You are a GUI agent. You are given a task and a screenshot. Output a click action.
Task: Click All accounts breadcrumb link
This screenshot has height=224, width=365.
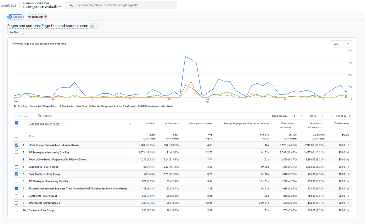click(29, 2)
